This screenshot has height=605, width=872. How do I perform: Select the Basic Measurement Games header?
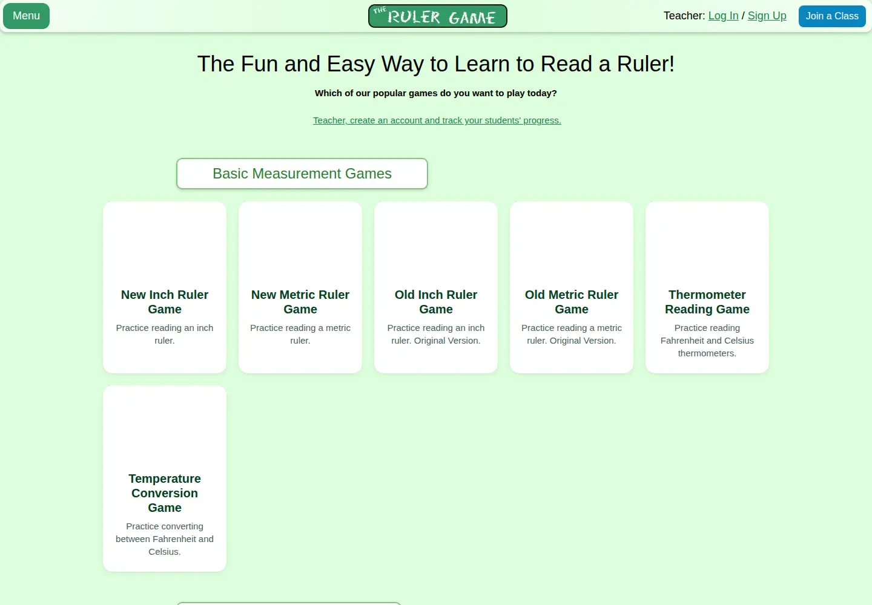point(302,174)
